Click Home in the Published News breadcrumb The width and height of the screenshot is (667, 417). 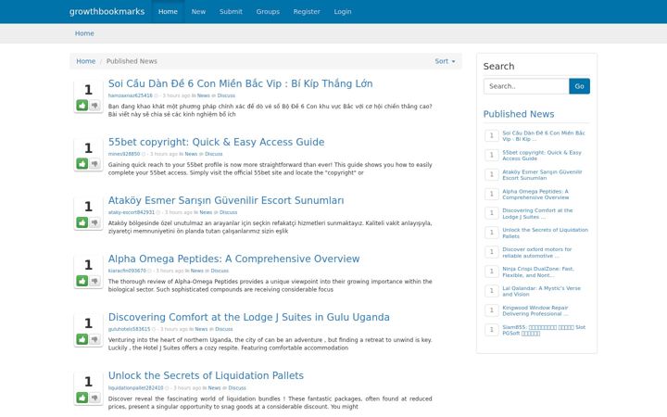pyautogui.click(x=86, y=61)
